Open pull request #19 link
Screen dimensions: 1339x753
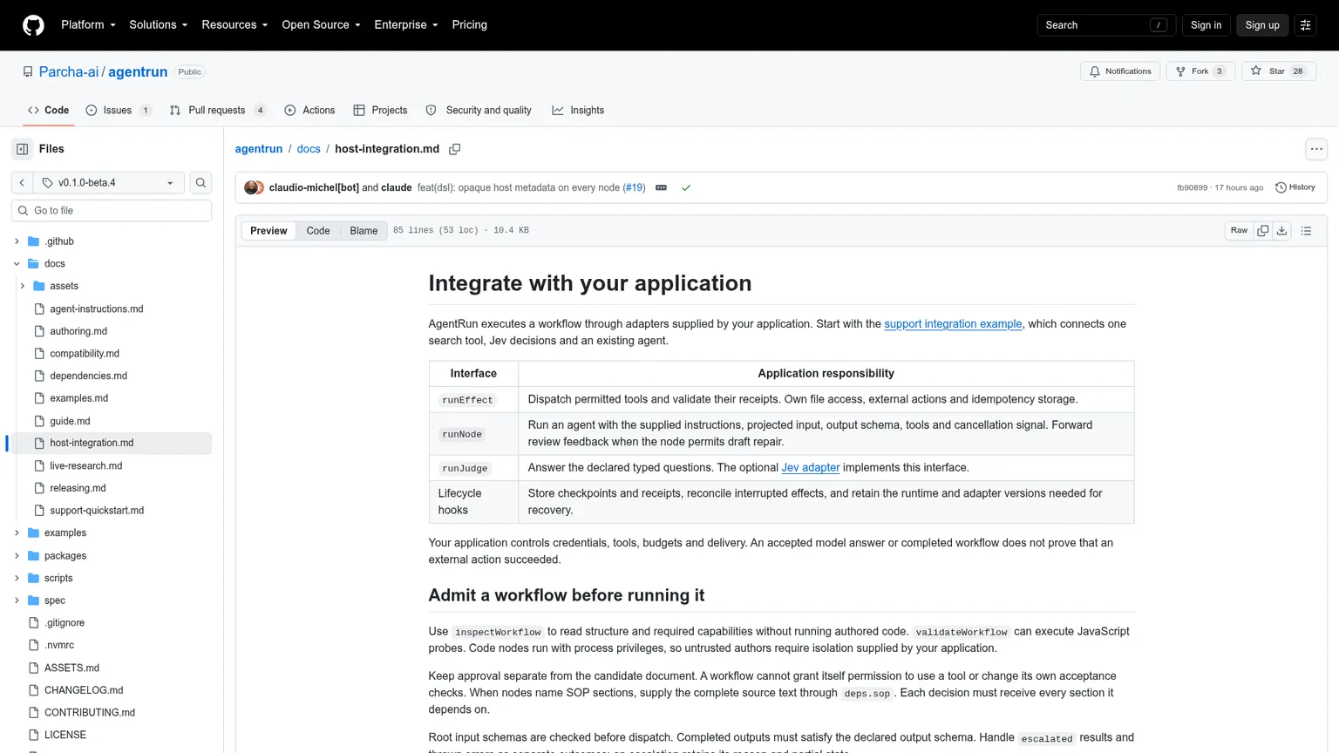tap(634, 187)
